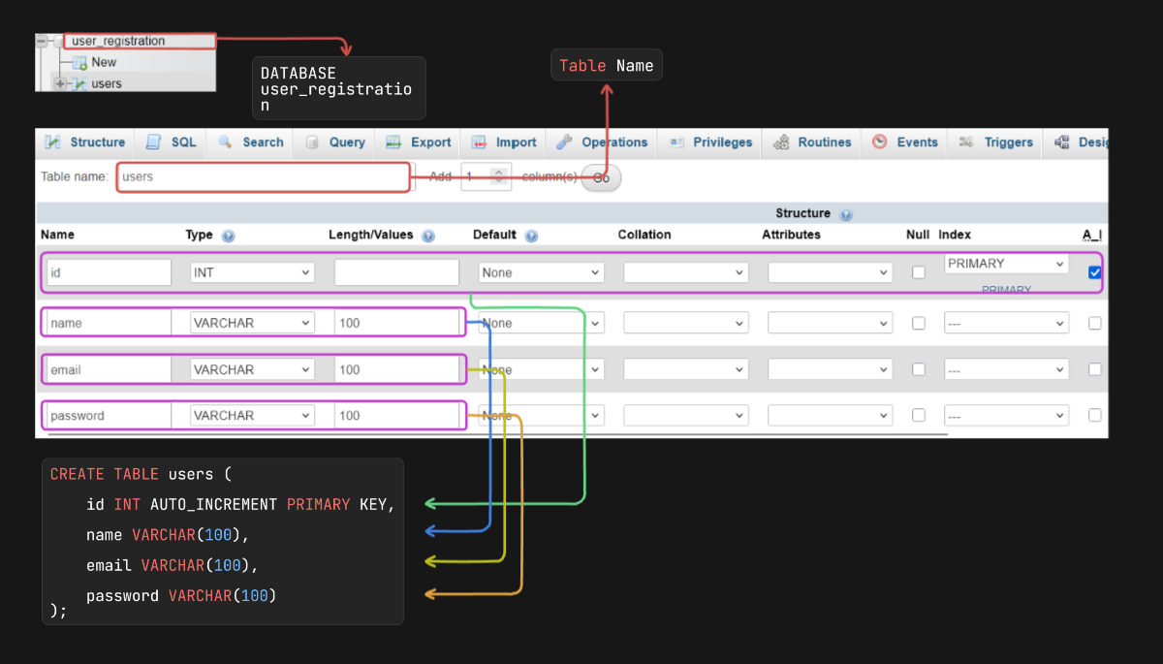Open the Routines tab
The image size is (1163, 664).
(x=812, y=142)
